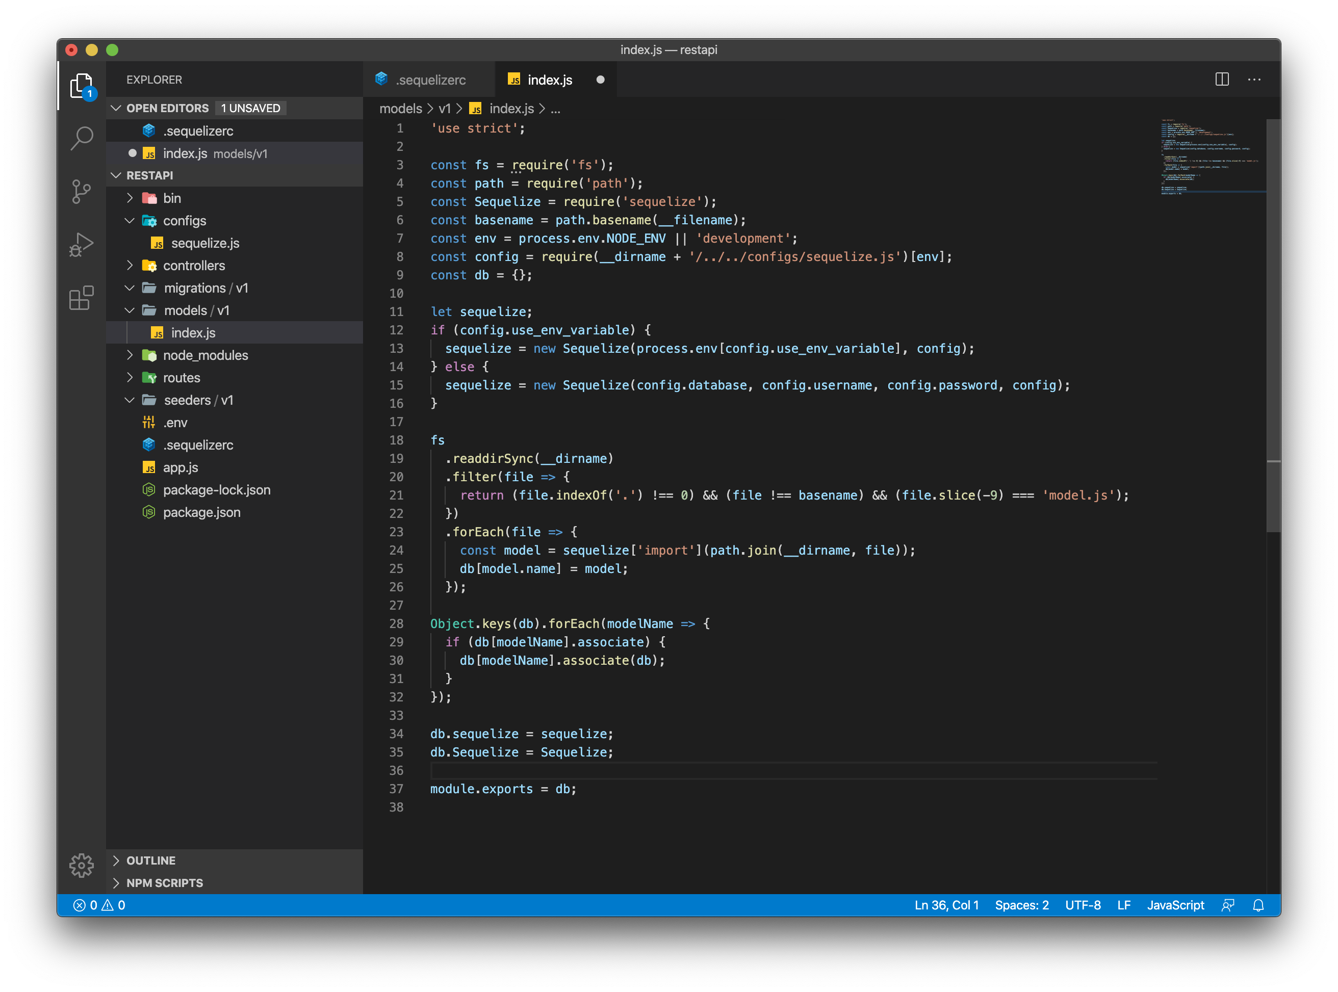
Task: Open the editor More Actions ellipsis
Action: tap(1254, 79)
